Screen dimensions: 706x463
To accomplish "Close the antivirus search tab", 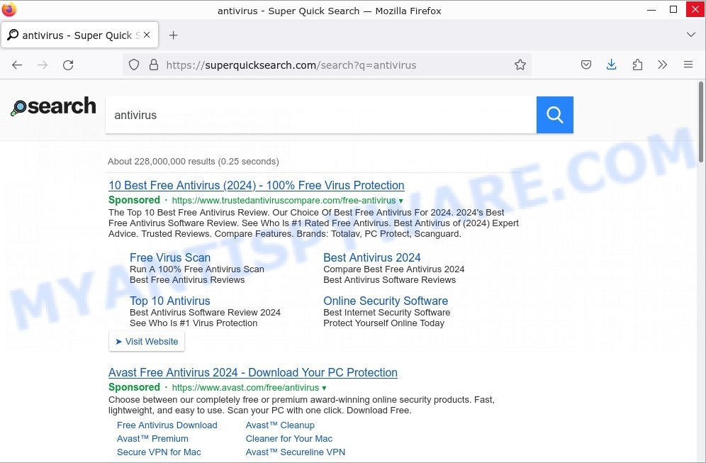I will click(147, 35).
